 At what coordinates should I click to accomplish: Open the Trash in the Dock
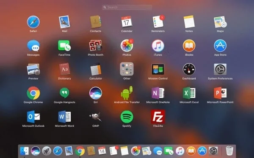(x=229, y=151)
